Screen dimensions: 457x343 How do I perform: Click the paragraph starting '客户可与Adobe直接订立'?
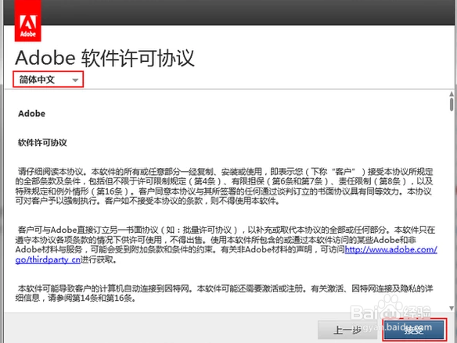226,245
